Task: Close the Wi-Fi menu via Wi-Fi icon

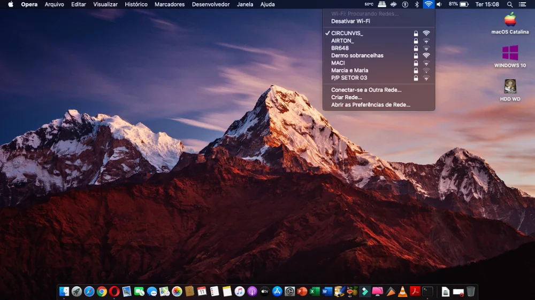Action: [x=428, y=4]
